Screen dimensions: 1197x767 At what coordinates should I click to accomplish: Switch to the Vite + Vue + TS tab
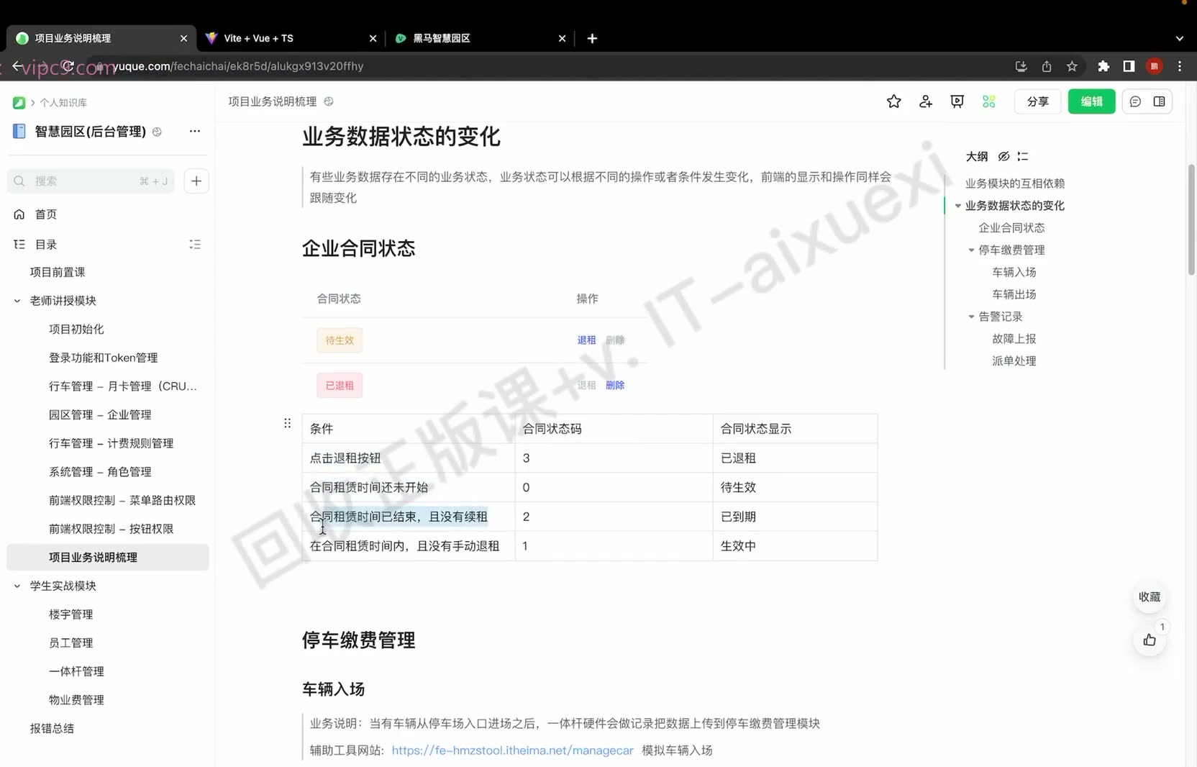tap(290, 38)
